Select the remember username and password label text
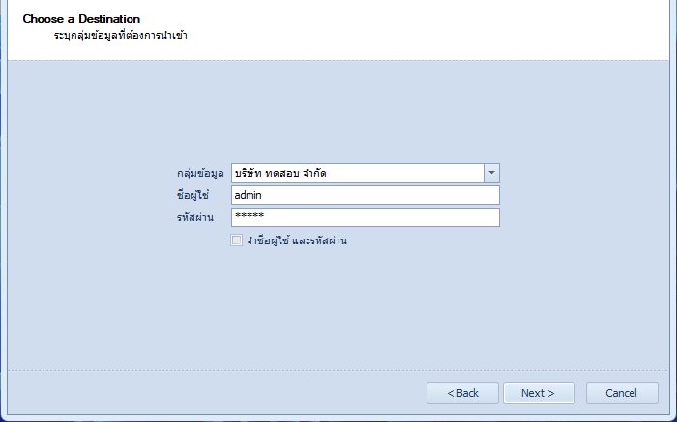The image size is (677, 422). pos(297,240)
